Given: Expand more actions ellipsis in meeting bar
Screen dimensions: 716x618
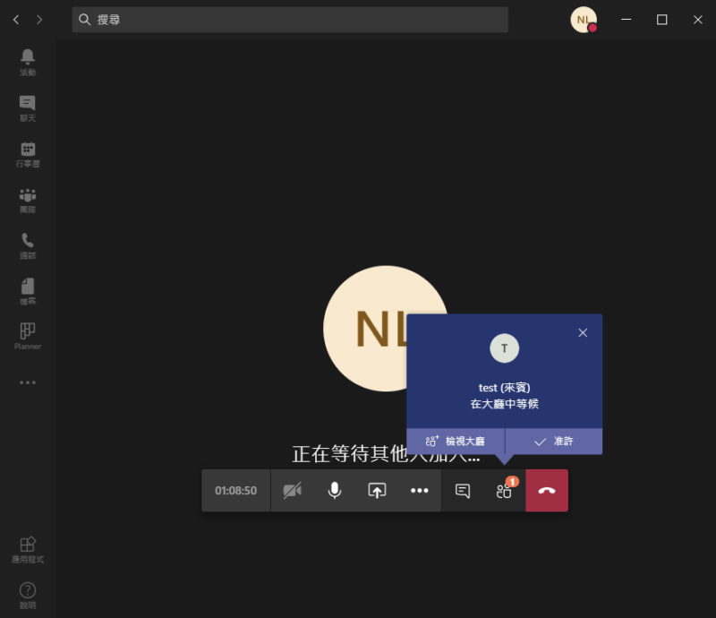Looking at the screenshot, I should click(x=420, y=491).
